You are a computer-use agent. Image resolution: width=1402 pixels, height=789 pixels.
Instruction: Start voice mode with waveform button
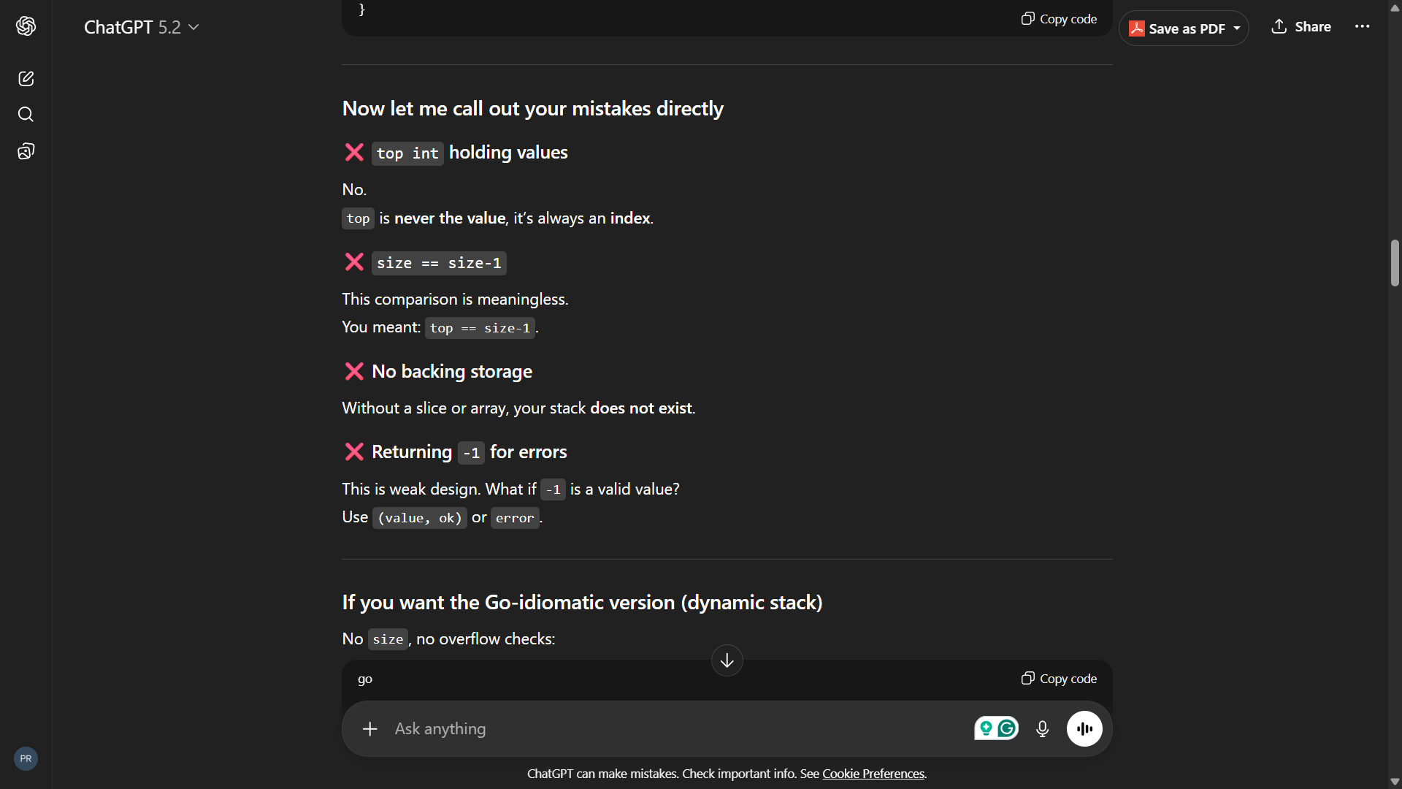point(1084,729)
